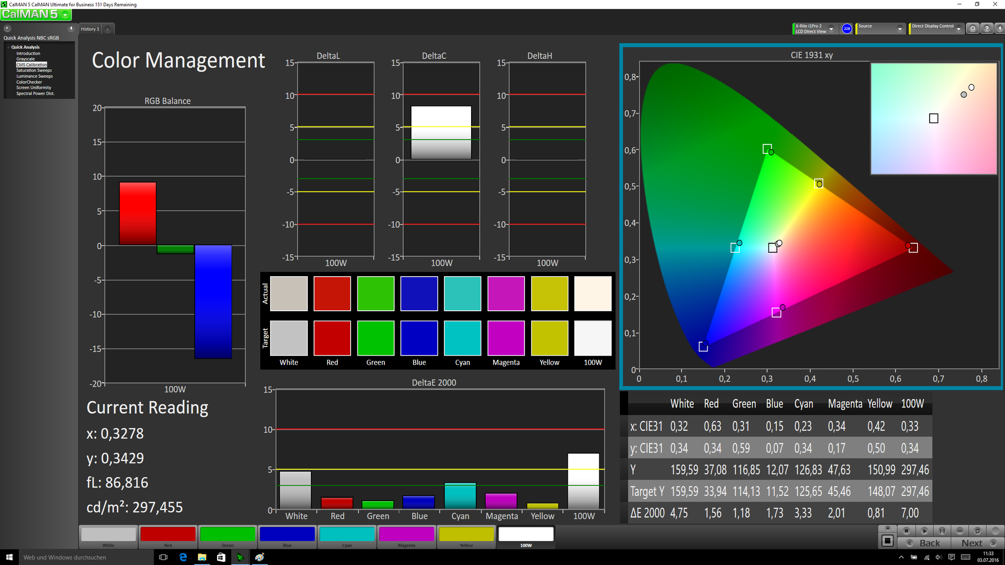The height and width of the screenshot is (565, 1005).
Task: Click the help question mark icon
Action: [x=986, y=29]
